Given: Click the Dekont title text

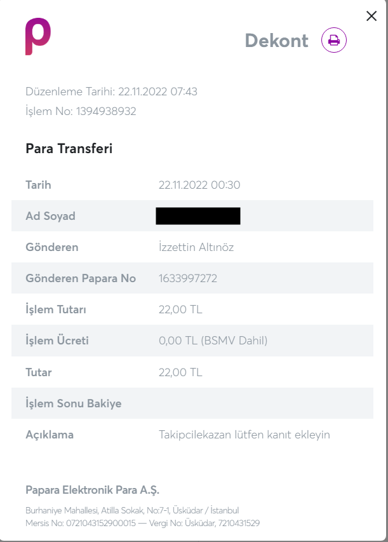Looking at the screenshot, I should (276, 41).
